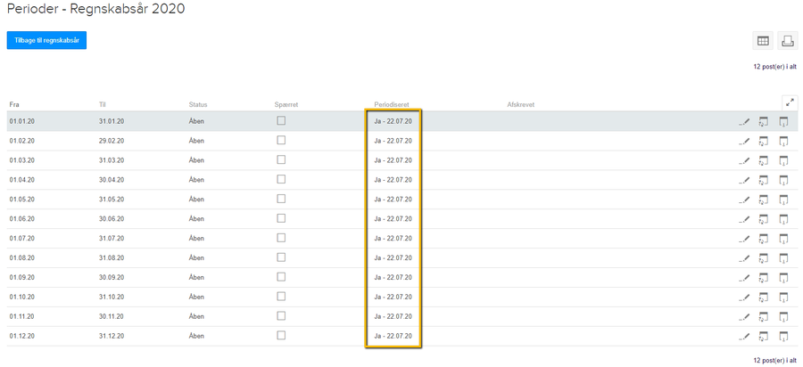Click last depreciation calendar icon in 01.06.20 row
This screenshot has height=367, width=803.
(783, 219)
